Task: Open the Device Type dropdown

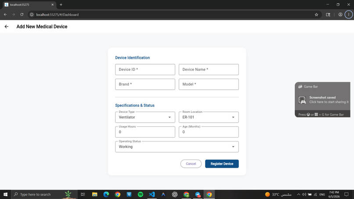Action: pos(145,117)
